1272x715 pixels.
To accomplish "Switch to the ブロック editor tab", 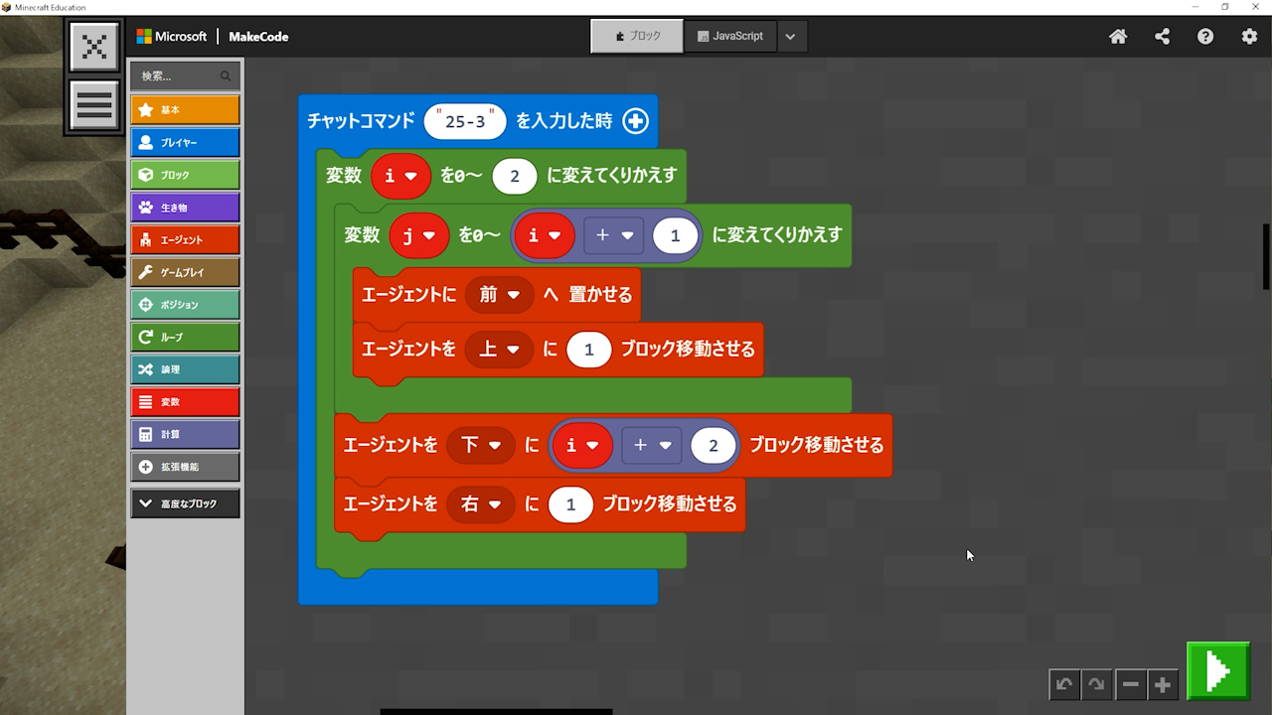I will tap(637, 36).
